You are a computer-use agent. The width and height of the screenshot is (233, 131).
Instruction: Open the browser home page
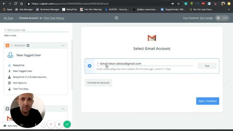(21, 4)
